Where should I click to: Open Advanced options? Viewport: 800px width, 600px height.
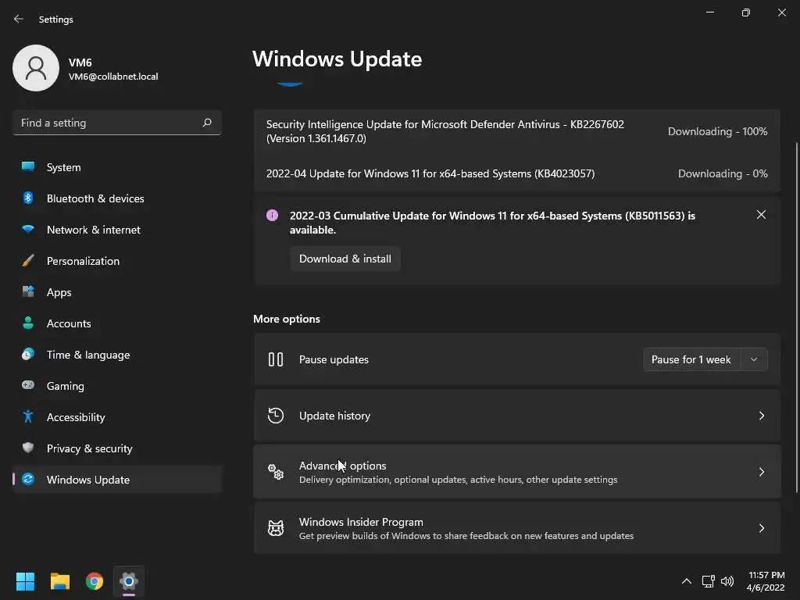[517, 472]
